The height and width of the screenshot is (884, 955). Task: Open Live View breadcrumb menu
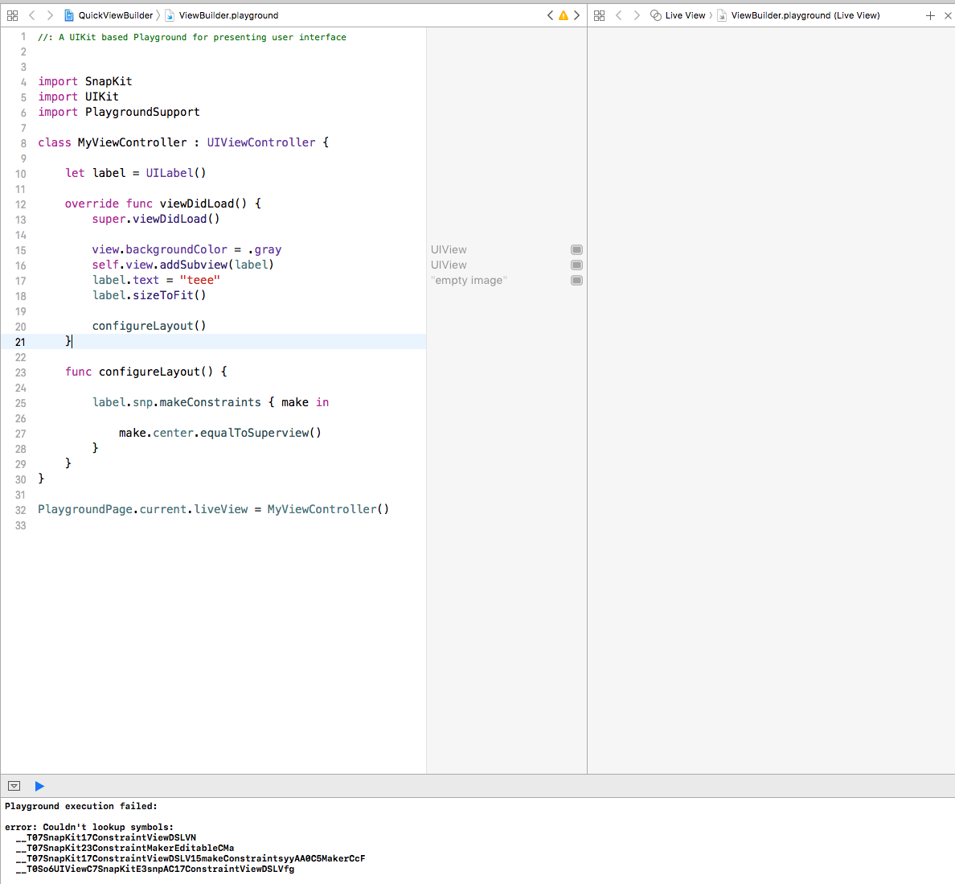(685, 15)
